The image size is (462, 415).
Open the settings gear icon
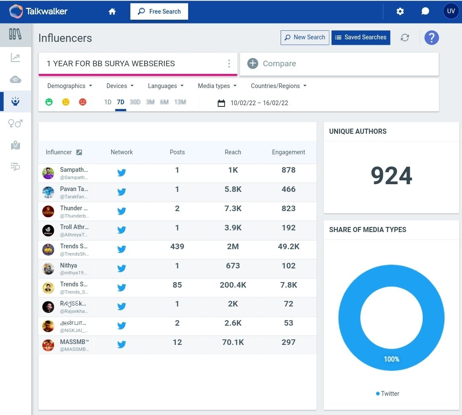(400, 12)
